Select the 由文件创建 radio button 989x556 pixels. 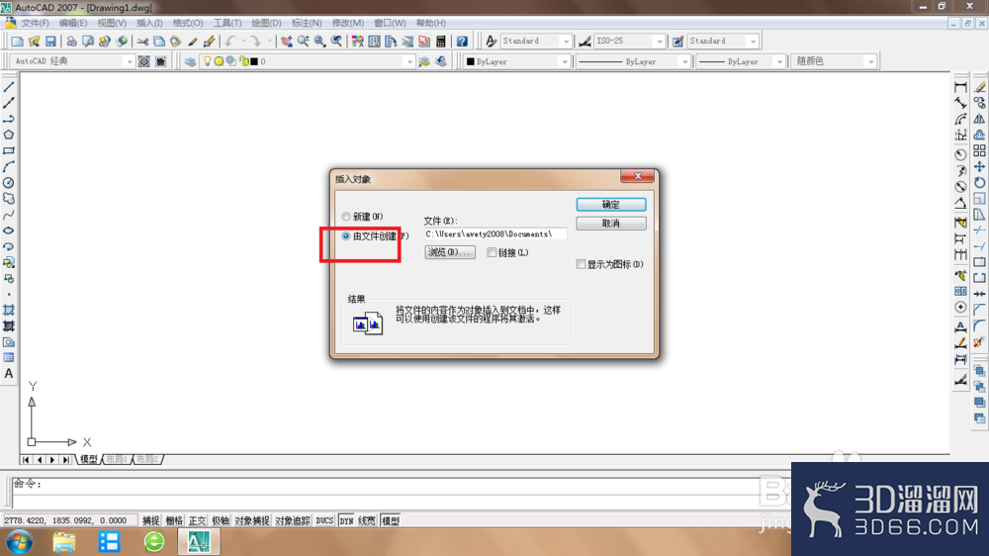pos(345,236)
